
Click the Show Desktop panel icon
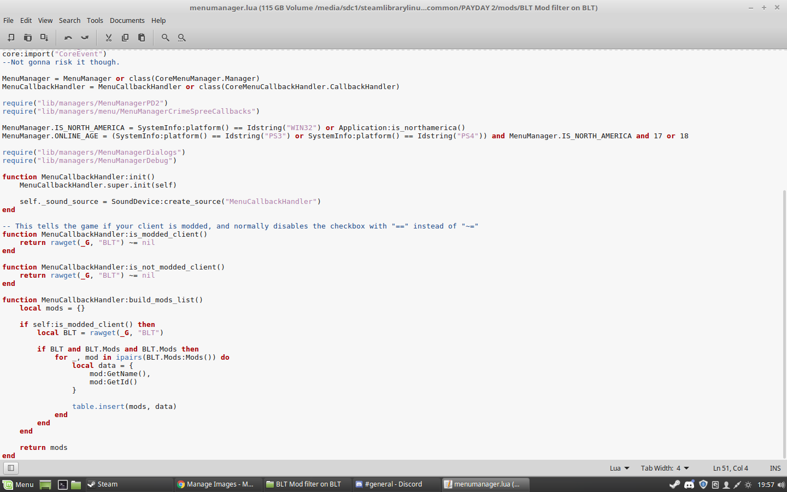[45, 484]
